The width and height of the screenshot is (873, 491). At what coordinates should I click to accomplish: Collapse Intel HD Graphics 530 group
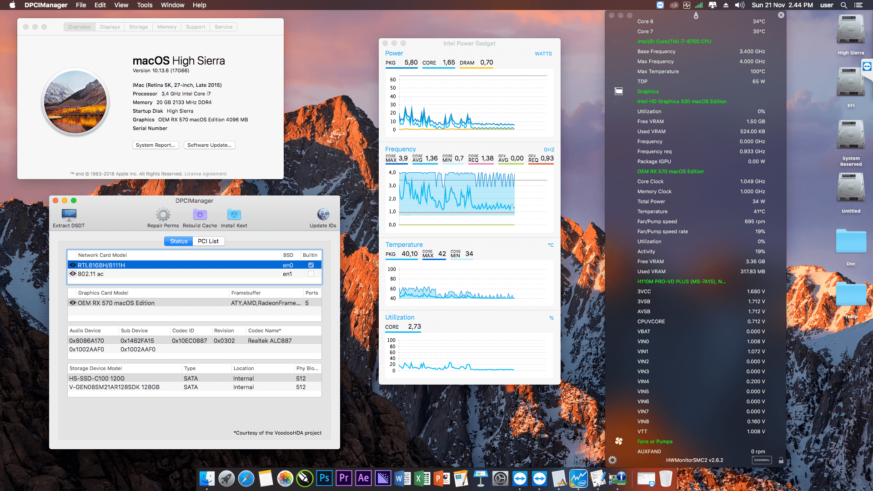point(616,101)
